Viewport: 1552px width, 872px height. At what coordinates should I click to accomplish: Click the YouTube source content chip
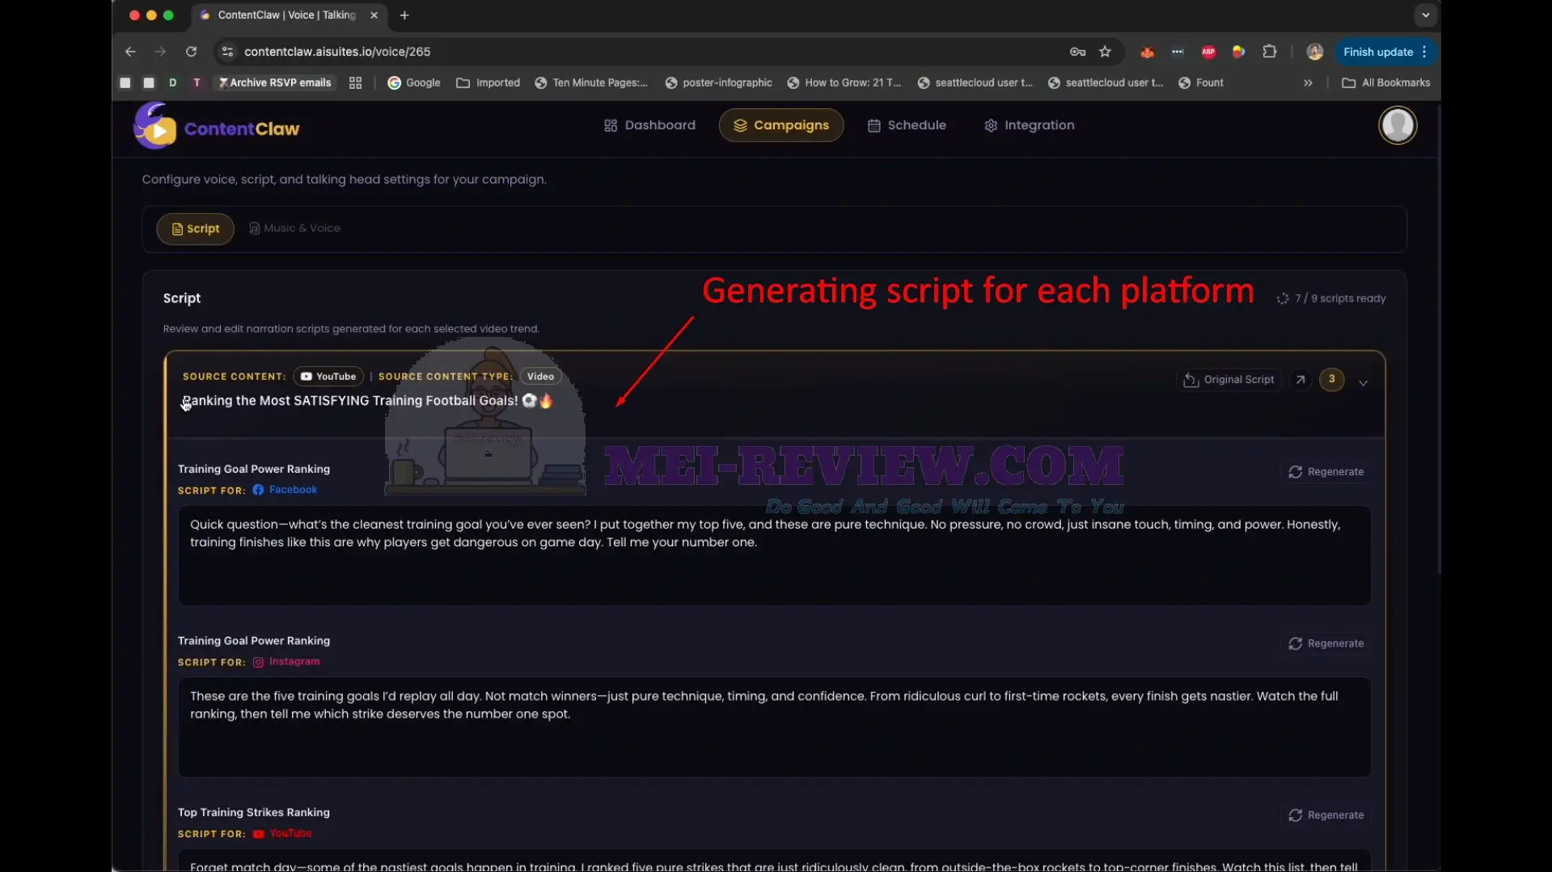coord(328,377)
